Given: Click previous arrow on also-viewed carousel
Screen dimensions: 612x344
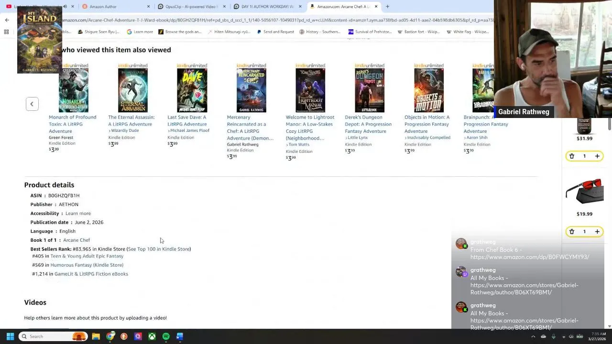Looking at the screenshot, I should point(32,104).
